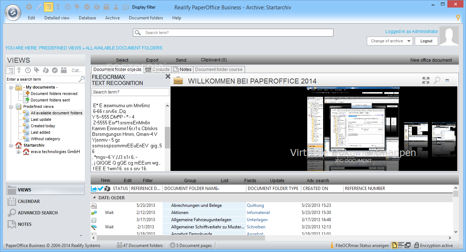466x252 pixels.
Task: Click the tag filter icon in Views panel
Action: click(37, 70)
